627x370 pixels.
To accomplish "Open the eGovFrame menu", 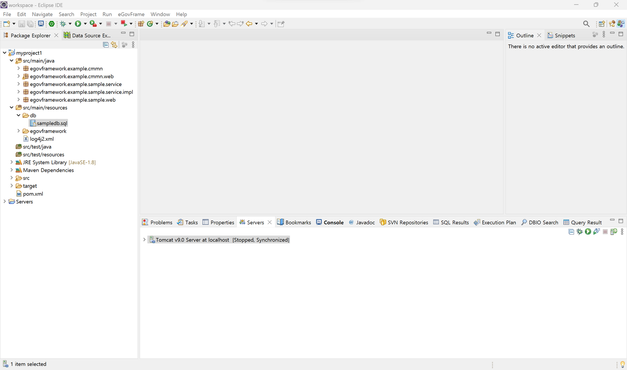I will (x=131, y=14).
